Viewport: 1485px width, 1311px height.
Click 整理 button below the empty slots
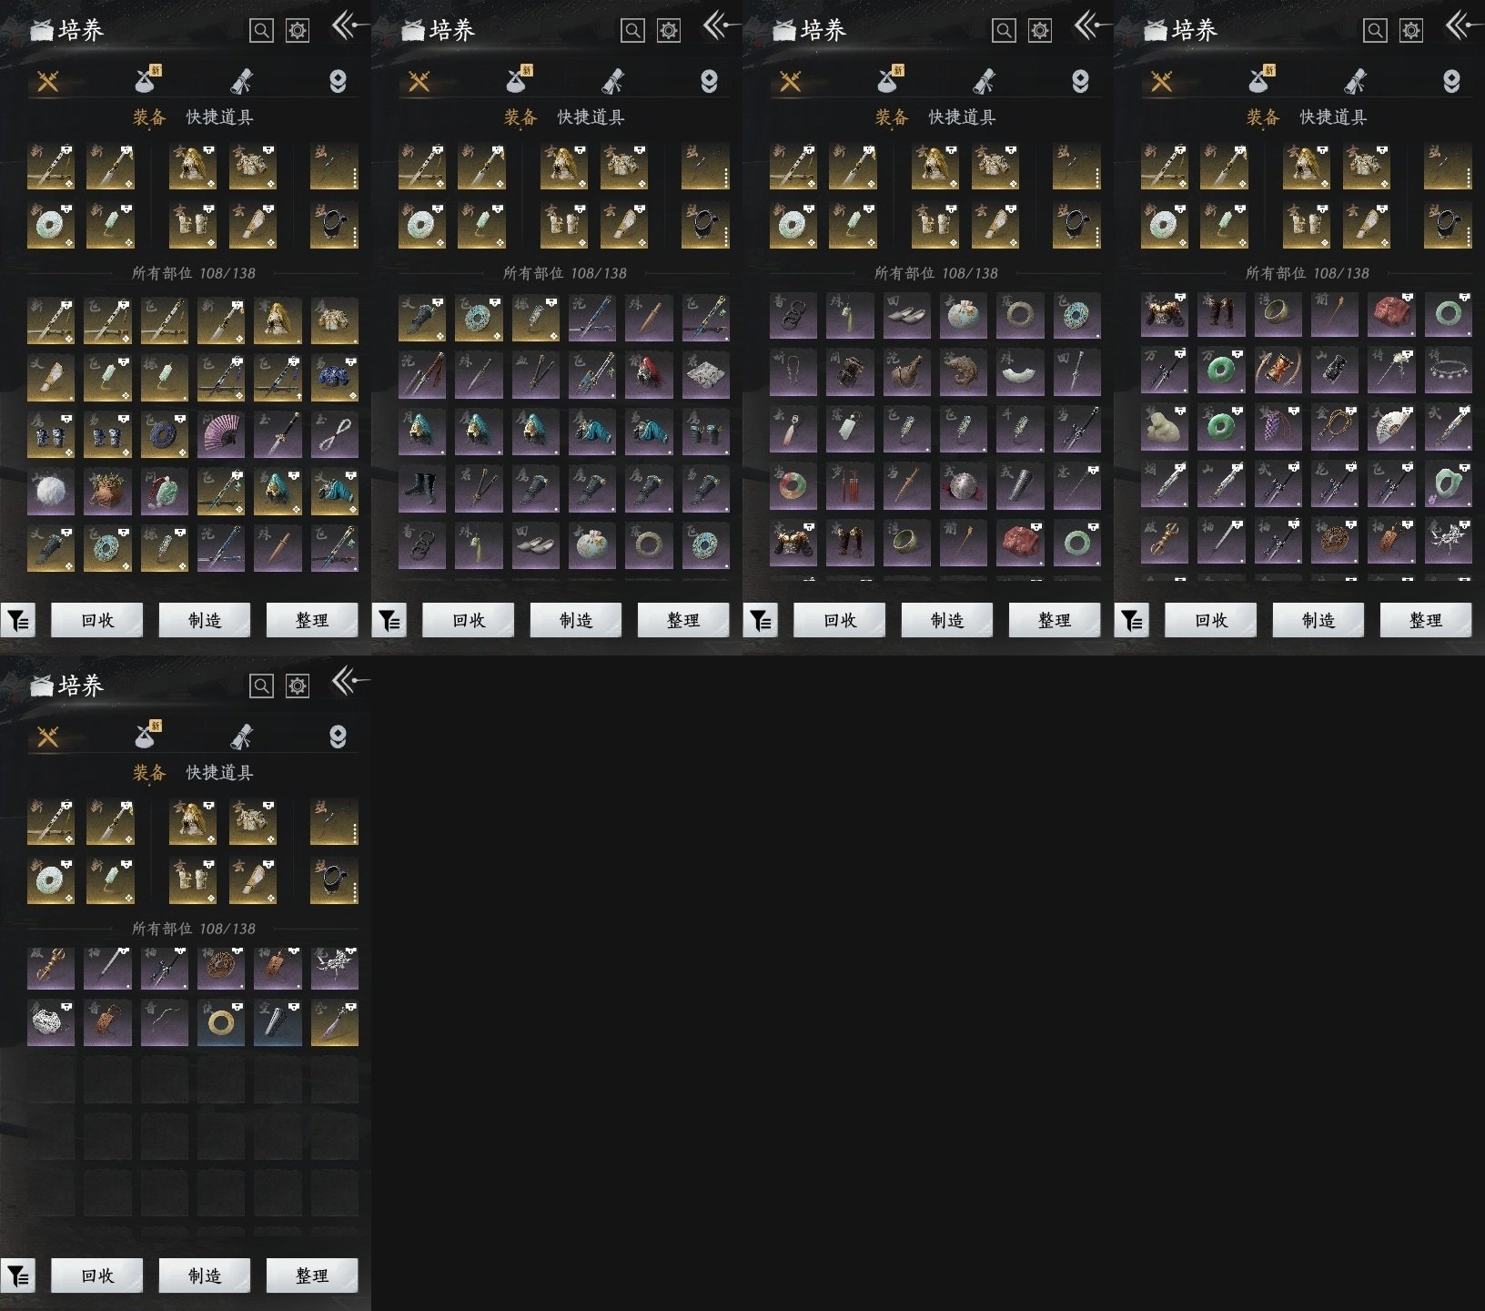(312, 1275)
